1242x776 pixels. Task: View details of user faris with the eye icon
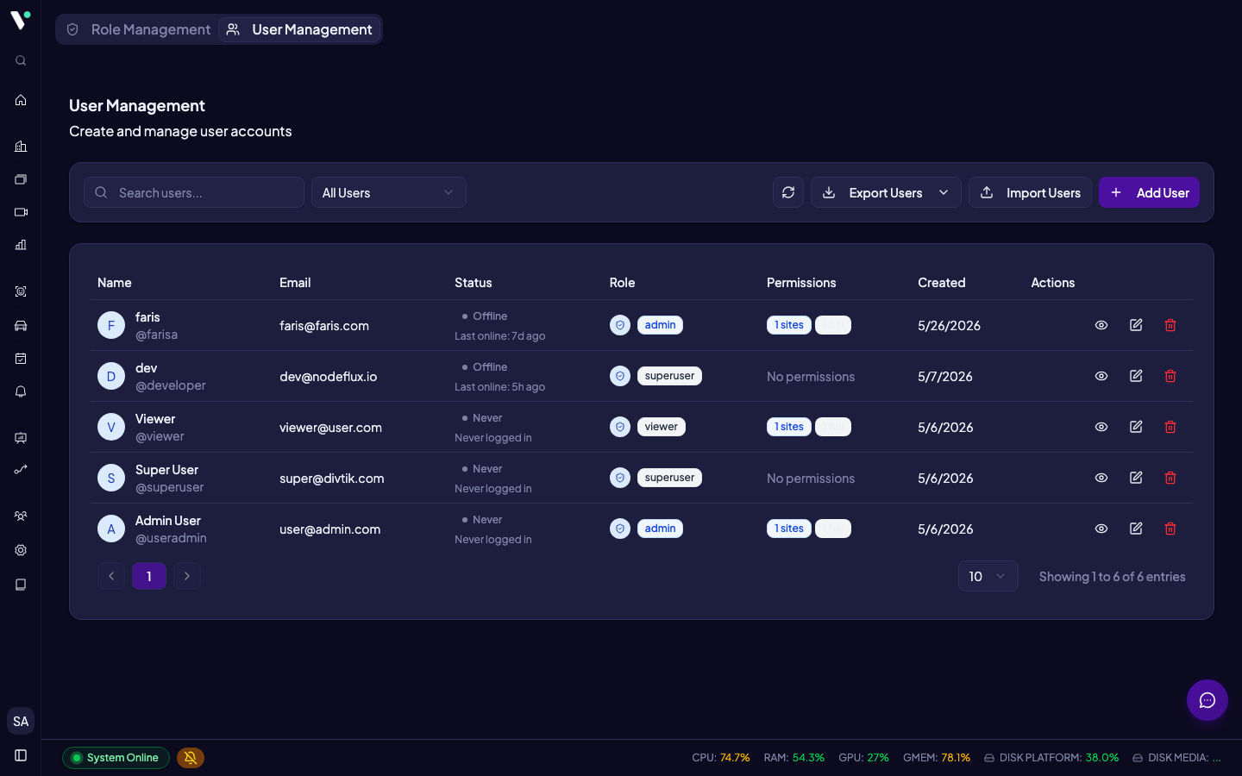1101,325
